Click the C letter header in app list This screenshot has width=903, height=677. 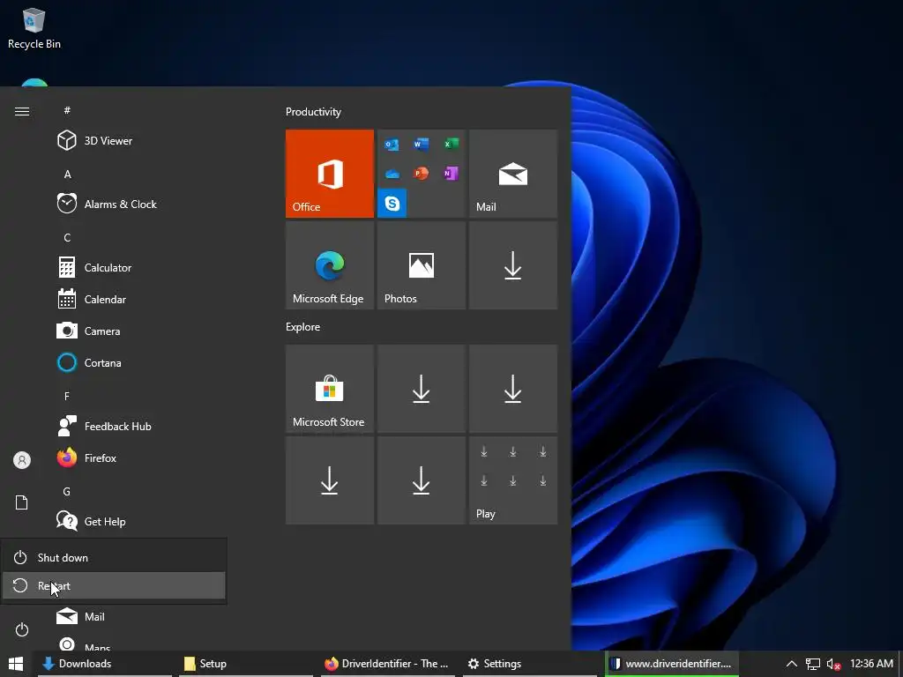67,238
